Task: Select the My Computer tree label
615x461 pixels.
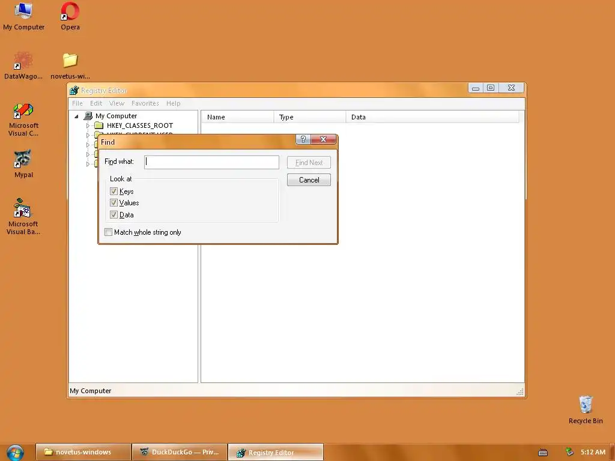Action: click(116, 116)
